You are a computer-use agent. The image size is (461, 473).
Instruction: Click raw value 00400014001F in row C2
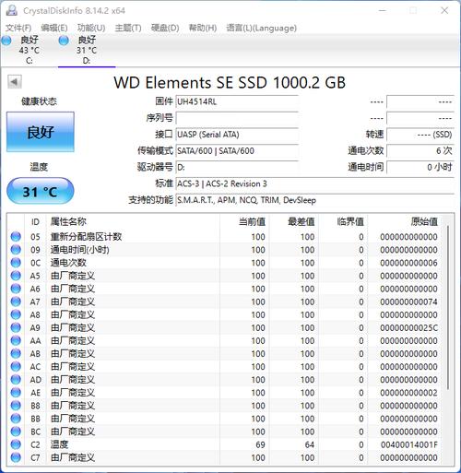coord(408,444)
